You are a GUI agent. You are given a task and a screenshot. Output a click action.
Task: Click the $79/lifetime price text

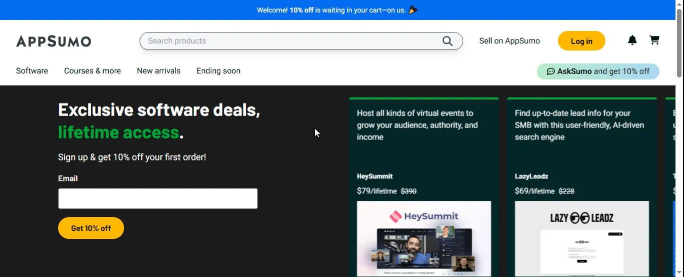click(x=377, y=191)
